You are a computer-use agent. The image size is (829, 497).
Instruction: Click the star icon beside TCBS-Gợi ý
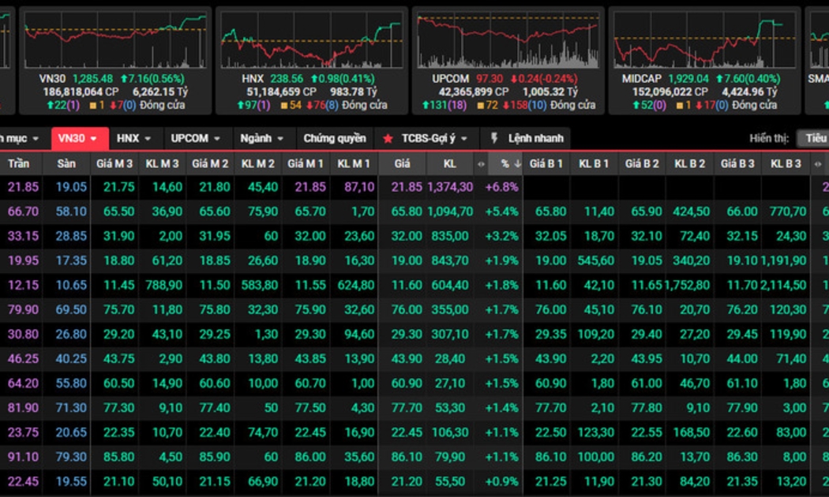pyautogui.click(x=388, y=138)
